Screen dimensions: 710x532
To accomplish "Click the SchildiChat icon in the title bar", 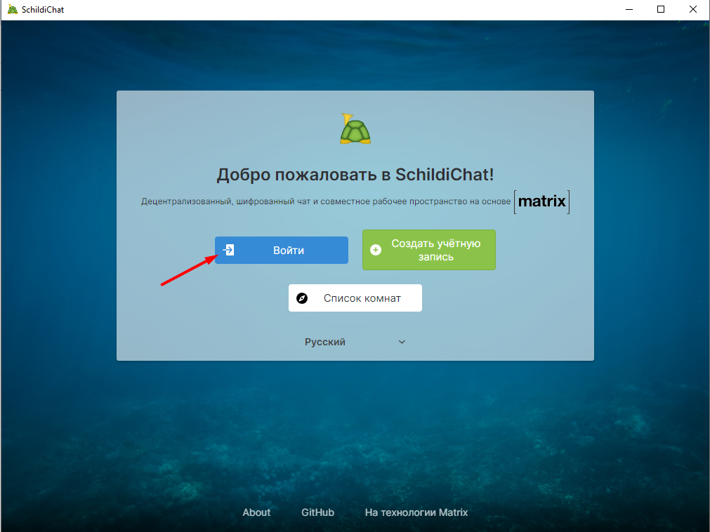I will click(13, 10).
